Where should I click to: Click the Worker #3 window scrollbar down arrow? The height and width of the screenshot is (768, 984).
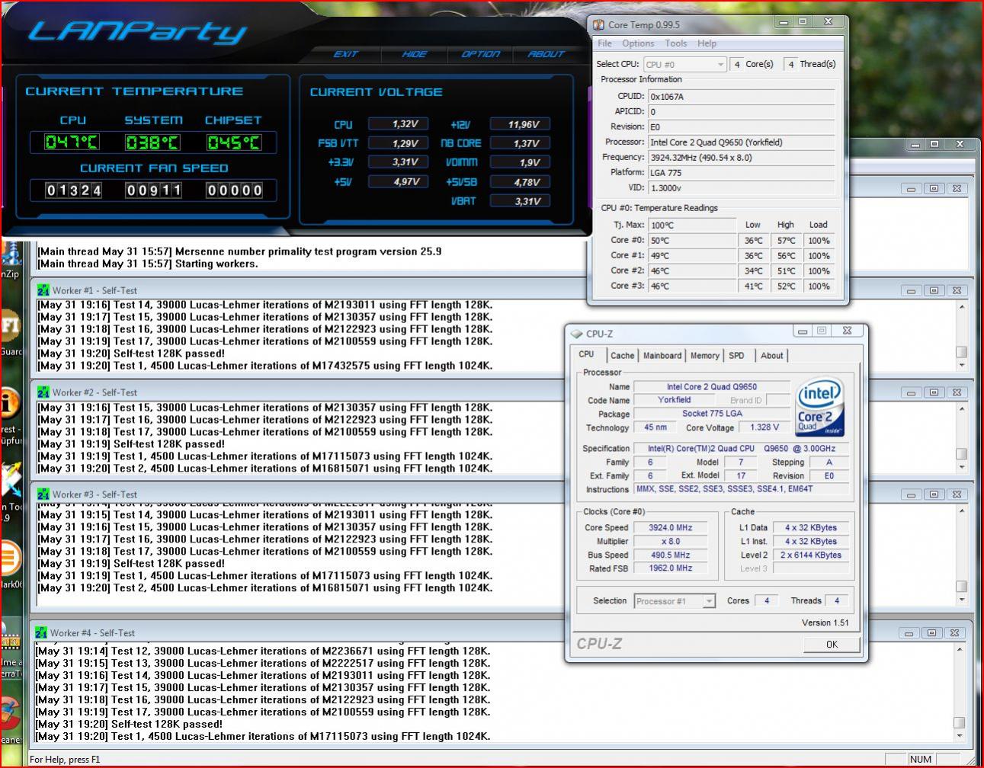pyautogui.click(x=961, y=600)
